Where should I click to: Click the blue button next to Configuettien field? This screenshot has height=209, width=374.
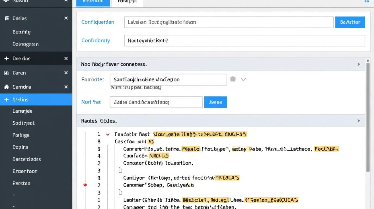(x=350, y=22)
